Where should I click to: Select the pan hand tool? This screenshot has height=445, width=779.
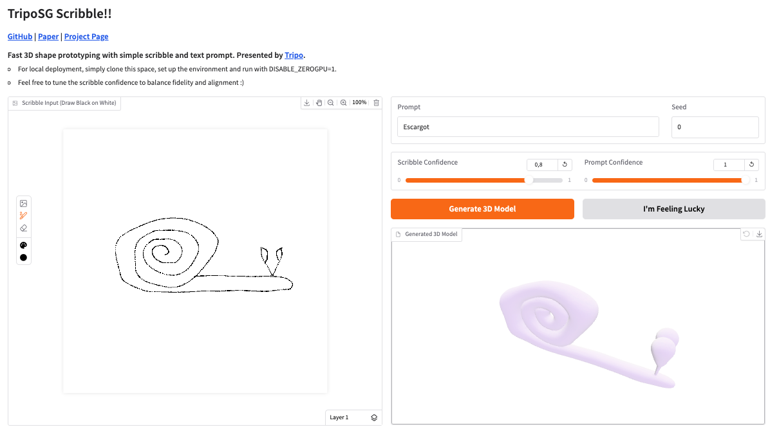[x=319, y=103]
